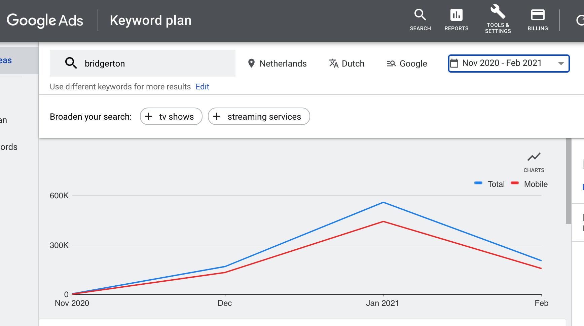584x326 pixels.
Task: Change the Netherlands location setting
Action: point(277,63)
